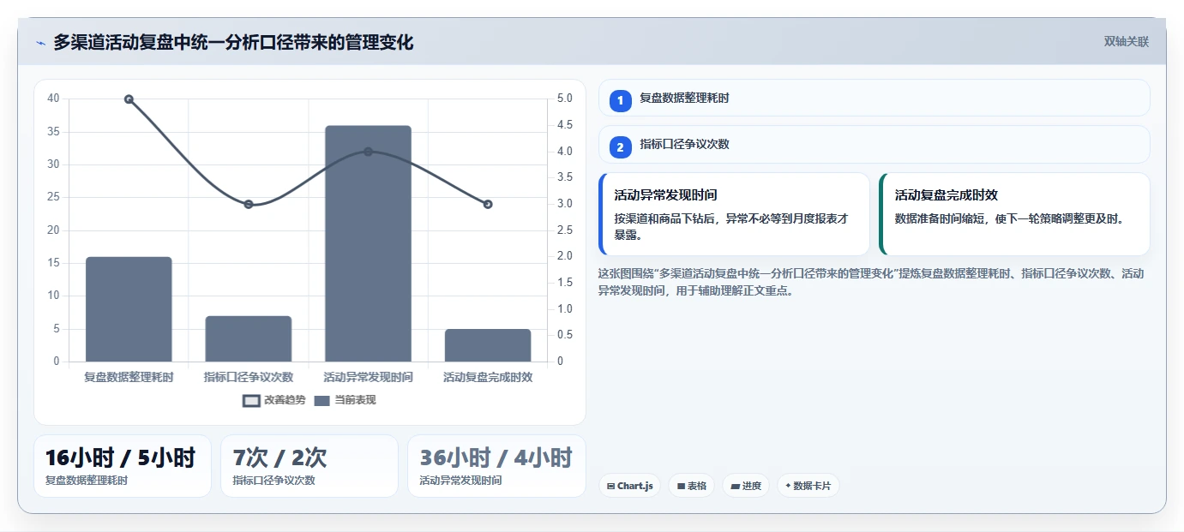The width and height of the screenshot is (1184, 532).
Task: Click the 进度 tag
Action: (x=745, y=486)
